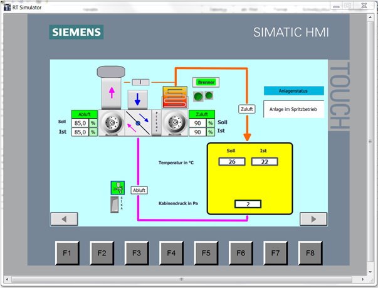Click the Brenner button
Image resolution: width=378 pixels, height=288 pixels.
pos(206,82)
